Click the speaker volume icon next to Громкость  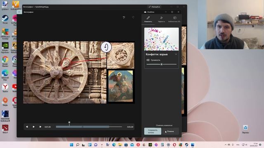click(148, 60)
